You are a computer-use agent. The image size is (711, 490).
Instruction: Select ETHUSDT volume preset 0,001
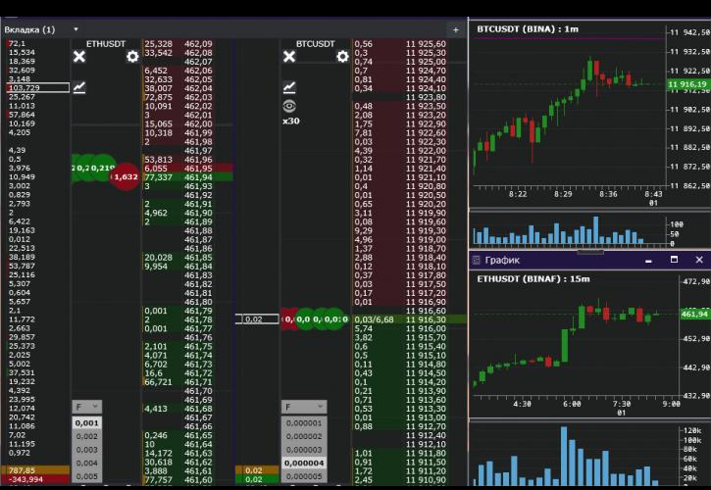click(86, 423)
